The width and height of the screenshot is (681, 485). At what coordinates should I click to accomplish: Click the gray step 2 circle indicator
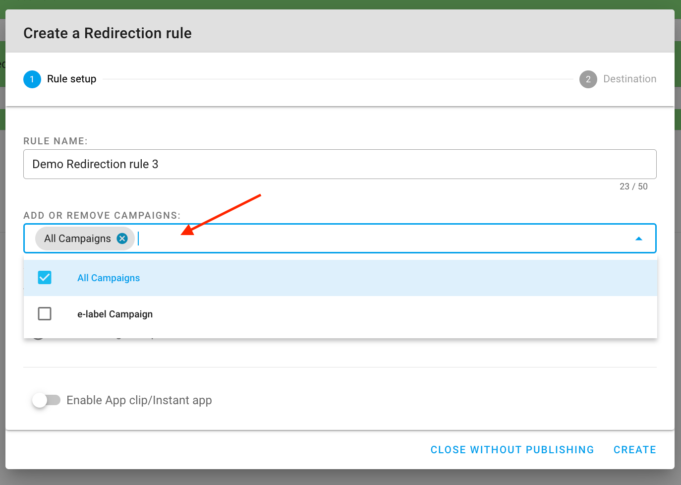tap(588, 79)
